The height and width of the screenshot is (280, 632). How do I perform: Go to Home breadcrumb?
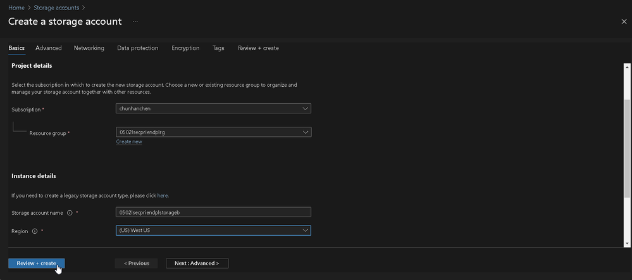(16, 8)
